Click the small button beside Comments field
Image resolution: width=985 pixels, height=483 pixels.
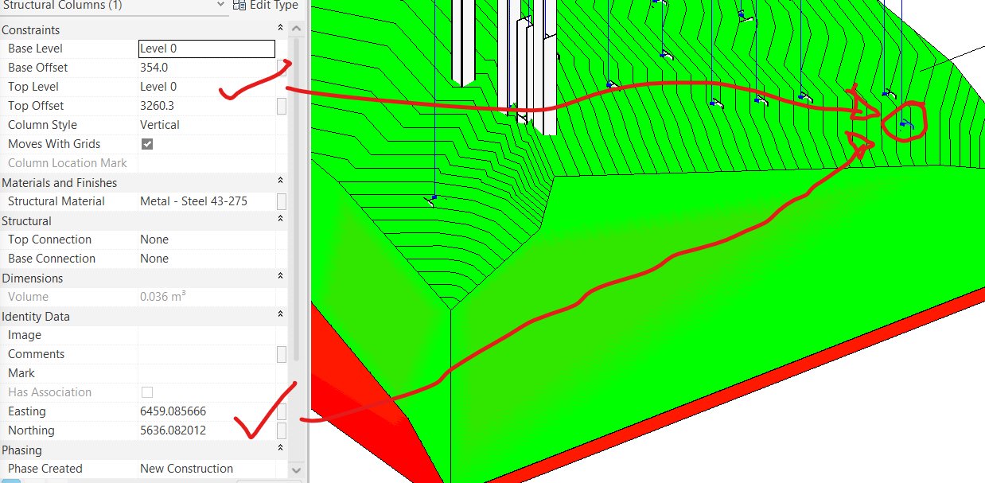click(x=282, y=354)
